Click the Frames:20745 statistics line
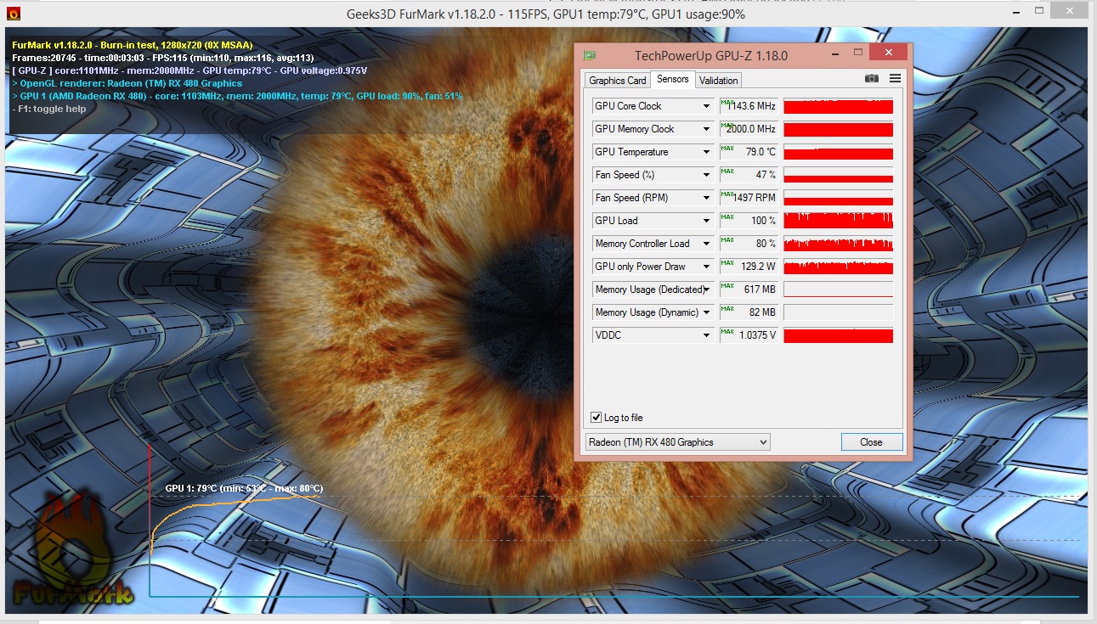Viewport: 1097px width, 624px height. (163, 58)
